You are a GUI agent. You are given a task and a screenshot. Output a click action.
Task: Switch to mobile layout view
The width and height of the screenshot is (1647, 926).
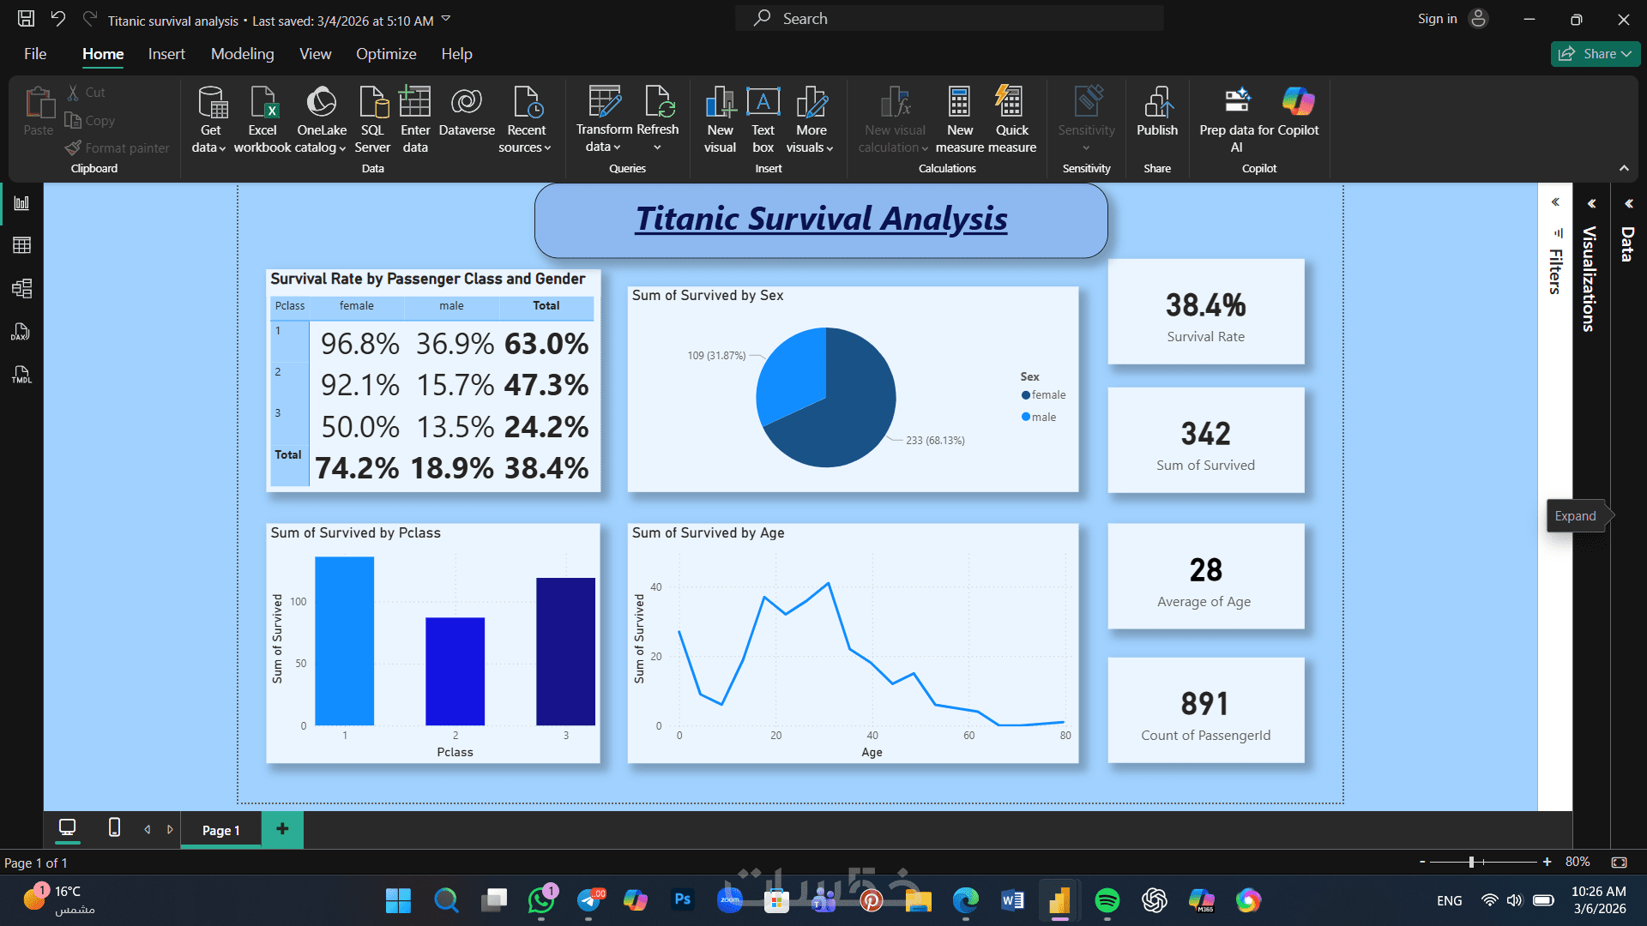coord(114,827)
